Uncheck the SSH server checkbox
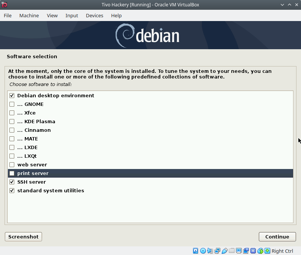 coord(12,182)
